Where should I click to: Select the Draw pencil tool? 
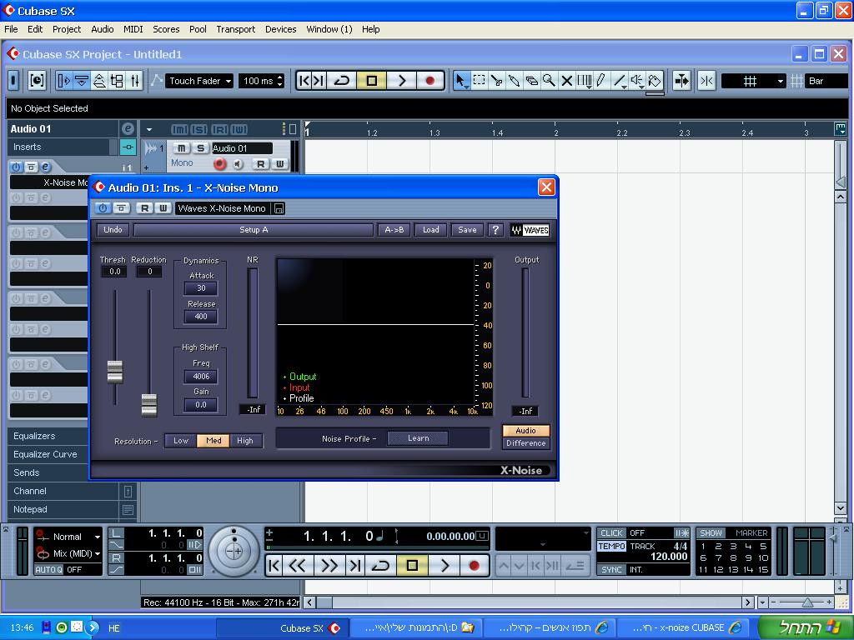pyautogui.click(x=601, y=81)
